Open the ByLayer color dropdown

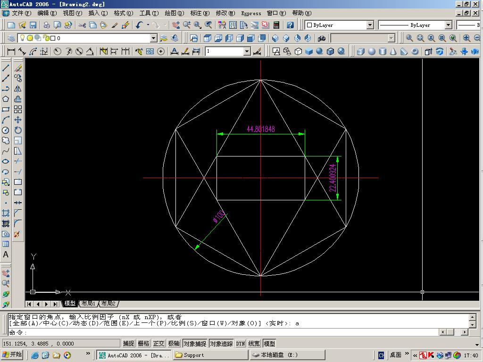point(370,25)
